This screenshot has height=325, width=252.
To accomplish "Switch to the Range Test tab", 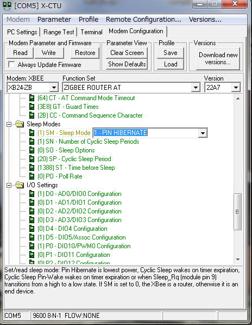I will pos(59,32).
